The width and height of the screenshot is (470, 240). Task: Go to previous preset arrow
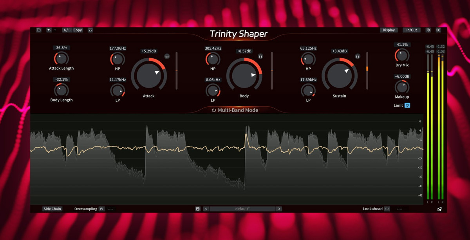pyautogui.click(x=206, y=209)
